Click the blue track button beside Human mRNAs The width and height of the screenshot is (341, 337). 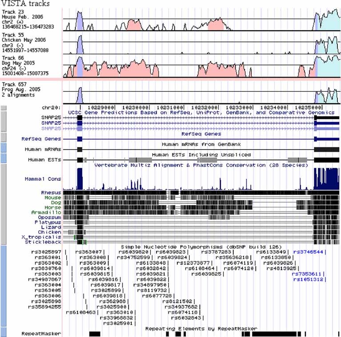tap(4, 148)
